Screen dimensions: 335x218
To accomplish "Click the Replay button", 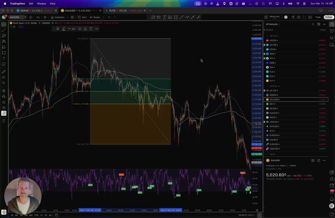I will point(95,17).
